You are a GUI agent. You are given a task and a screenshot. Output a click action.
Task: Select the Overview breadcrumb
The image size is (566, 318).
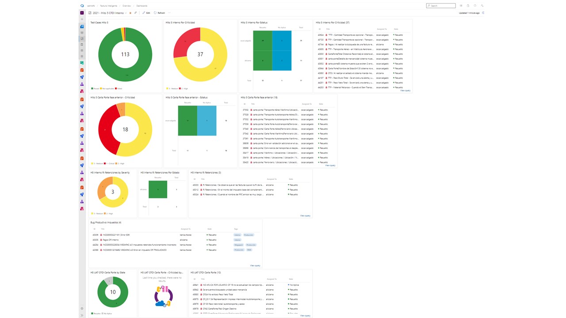click(126, 6)
